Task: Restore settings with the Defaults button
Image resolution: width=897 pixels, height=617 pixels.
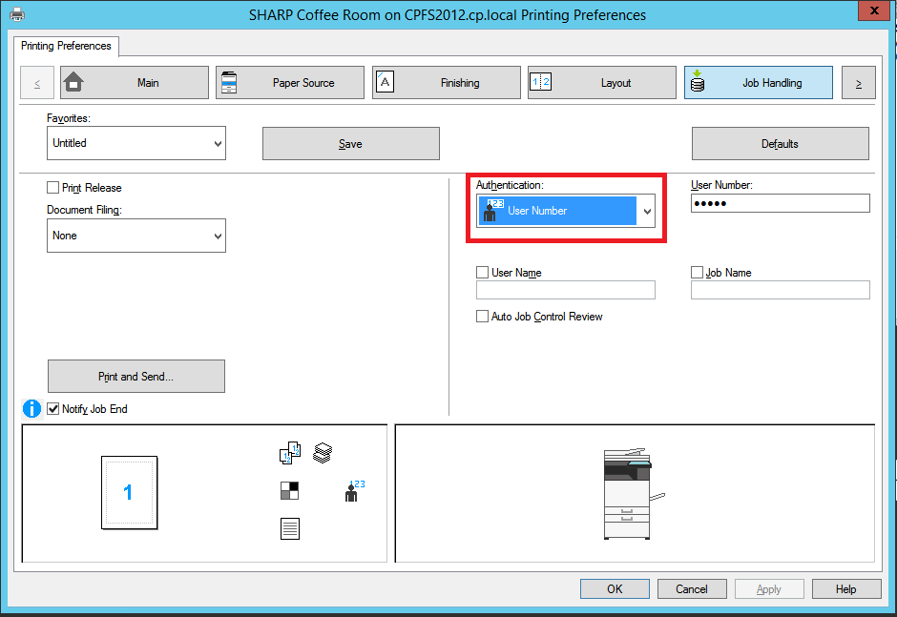Action: coord(781,144)
